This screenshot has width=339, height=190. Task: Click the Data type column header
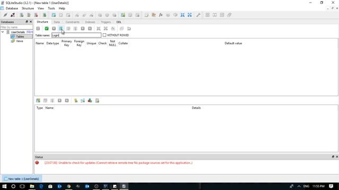coord(52,43)
